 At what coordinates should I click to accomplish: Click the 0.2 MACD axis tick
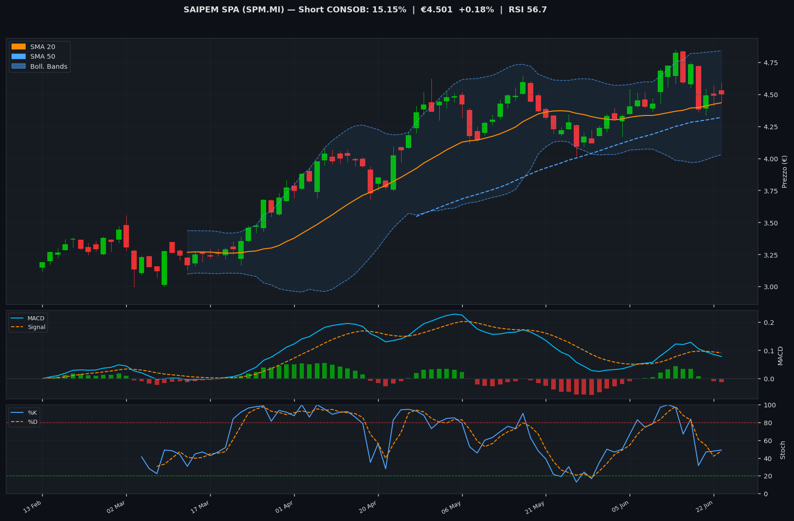(x=769, y=323)
